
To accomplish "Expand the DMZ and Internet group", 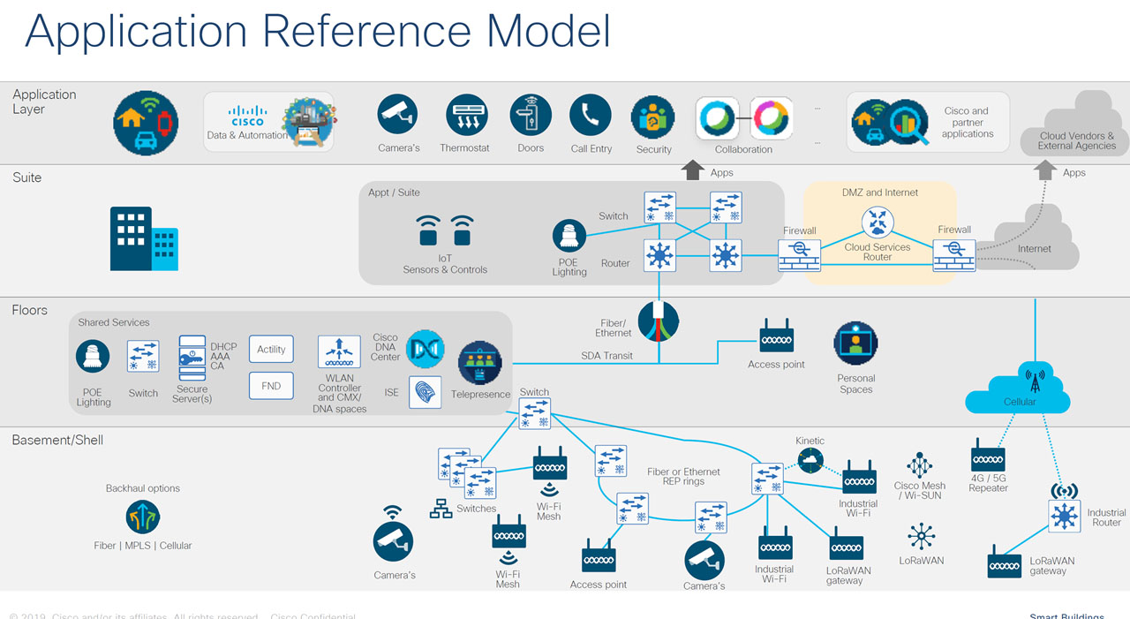I will click(878, 192).
